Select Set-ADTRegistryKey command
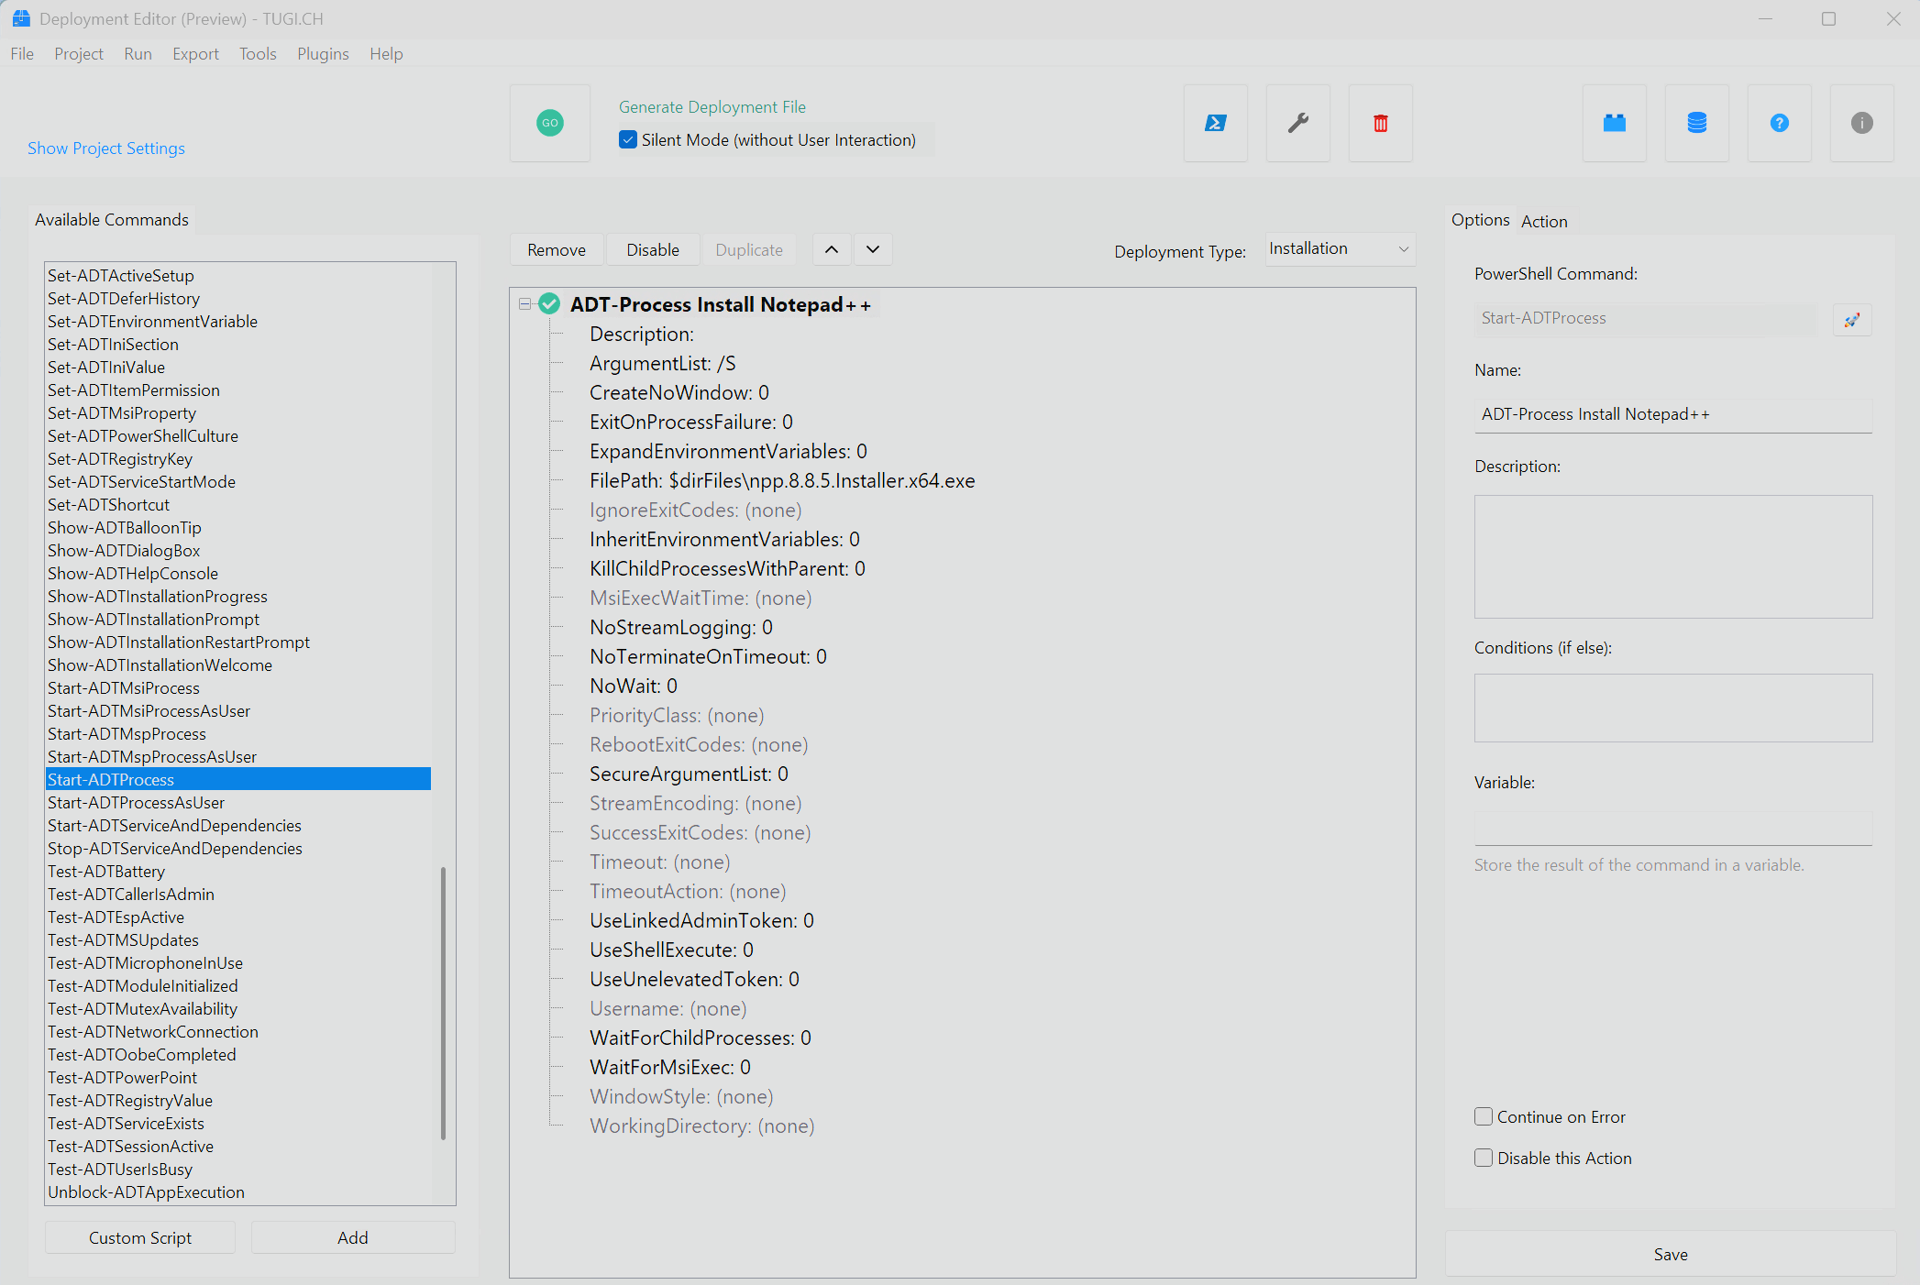Screen dimensions: 1920x1285 point(120,458)
